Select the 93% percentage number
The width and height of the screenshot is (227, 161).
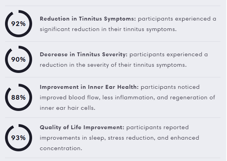(x=19, y=138)
